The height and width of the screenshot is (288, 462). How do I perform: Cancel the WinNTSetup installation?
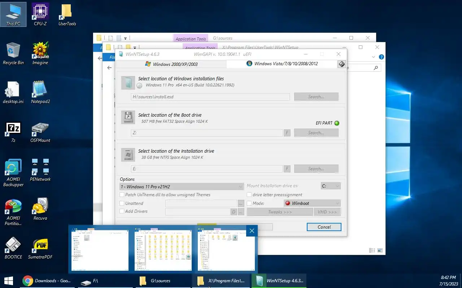(324, 227)
